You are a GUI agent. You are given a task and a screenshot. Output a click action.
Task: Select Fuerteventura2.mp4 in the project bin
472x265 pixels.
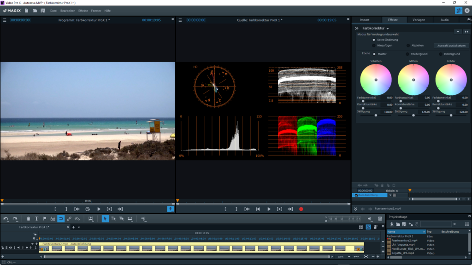[x=404, y=241]
